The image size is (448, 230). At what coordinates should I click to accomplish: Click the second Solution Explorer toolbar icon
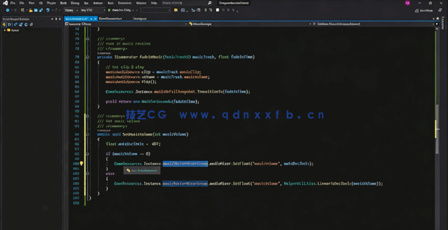click(x=9, y=25)
